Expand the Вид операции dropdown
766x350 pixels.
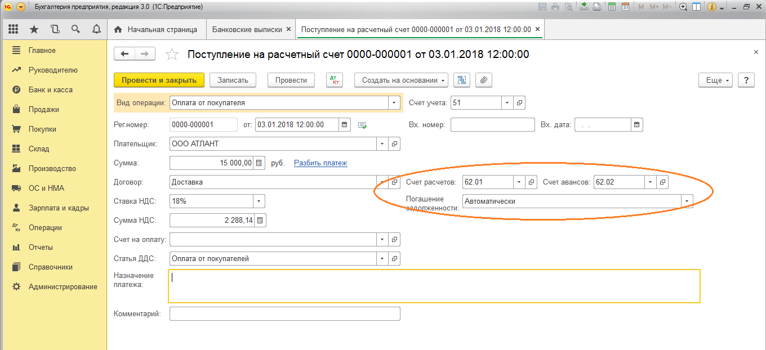click(393, 103)
